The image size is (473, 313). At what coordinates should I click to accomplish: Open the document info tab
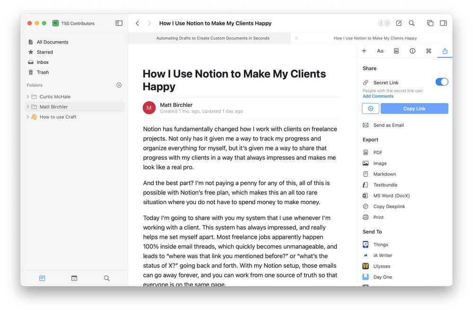click(412, 51)
